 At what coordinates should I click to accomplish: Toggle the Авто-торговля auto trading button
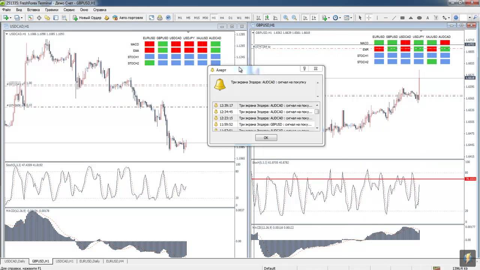click(128, 18)
